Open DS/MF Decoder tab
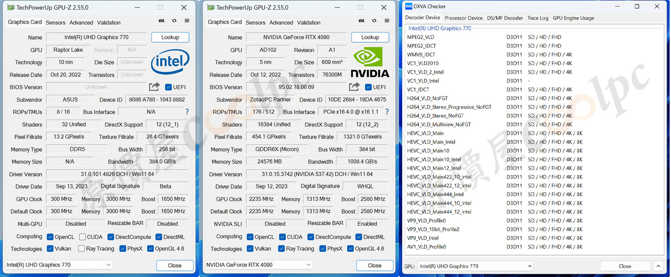 pos(505,18)
